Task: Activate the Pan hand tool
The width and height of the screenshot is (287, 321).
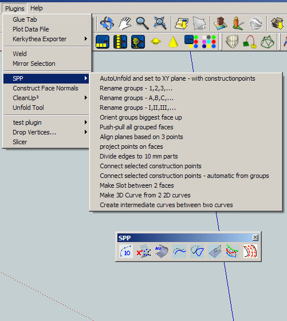Action: (x=124, y=23)
